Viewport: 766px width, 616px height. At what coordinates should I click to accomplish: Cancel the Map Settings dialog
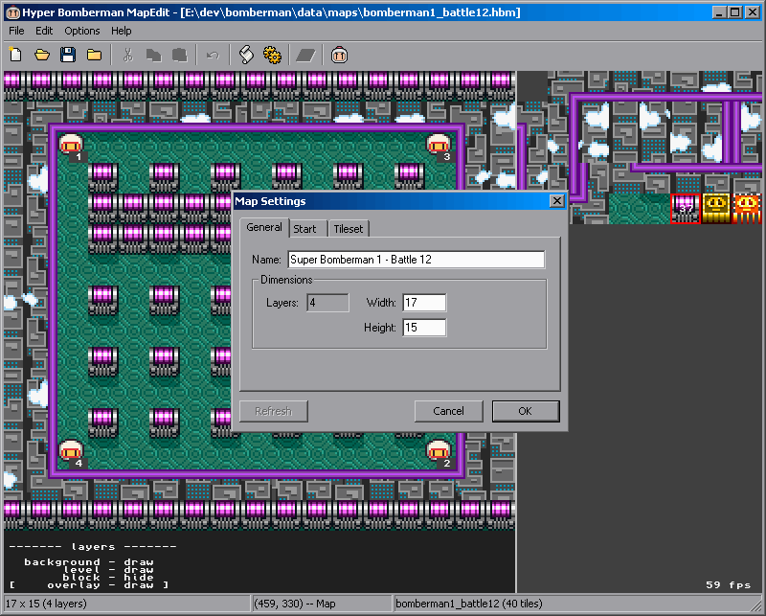[448, 411]
